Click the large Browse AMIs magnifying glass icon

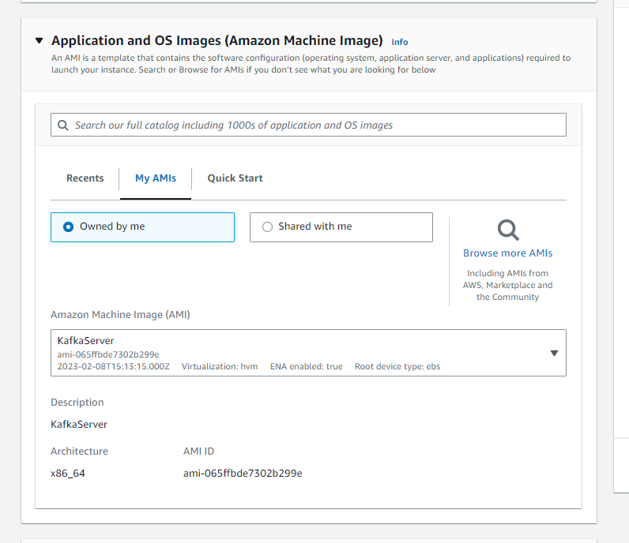pos(508,230)
